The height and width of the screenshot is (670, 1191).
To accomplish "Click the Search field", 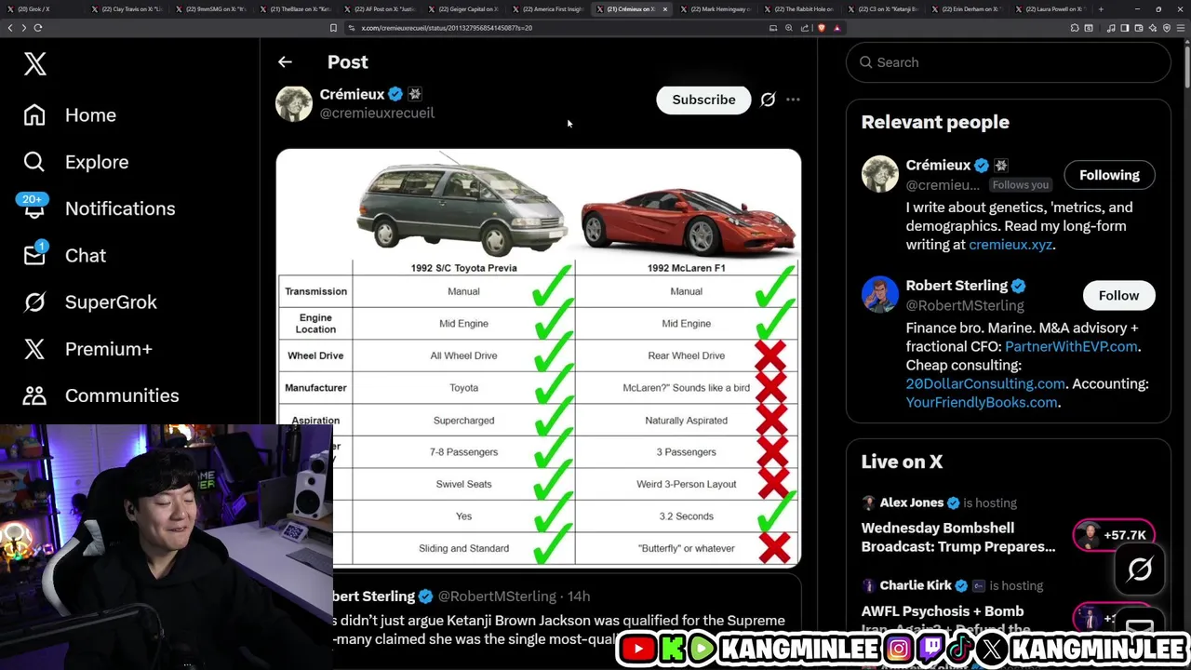I will 1008,62.
